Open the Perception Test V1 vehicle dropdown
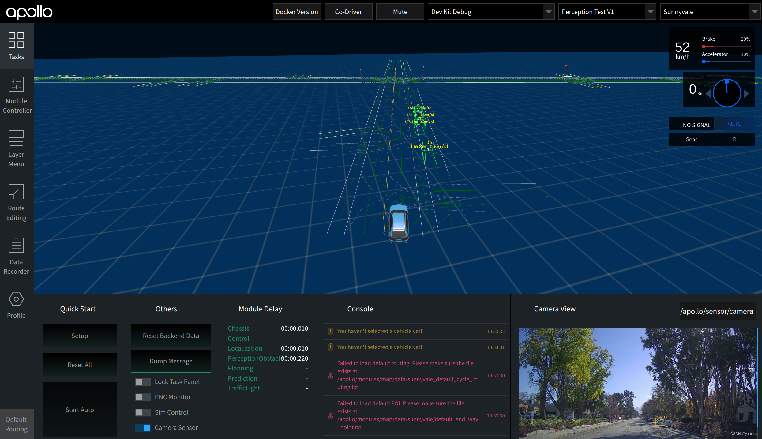 point(650,12)
